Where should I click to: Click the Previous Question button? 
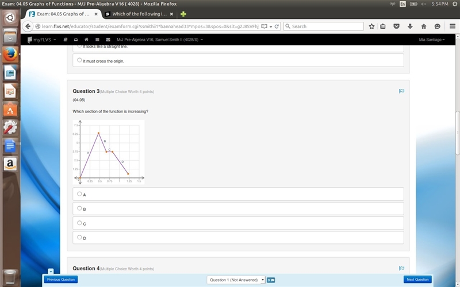point(61,280)
